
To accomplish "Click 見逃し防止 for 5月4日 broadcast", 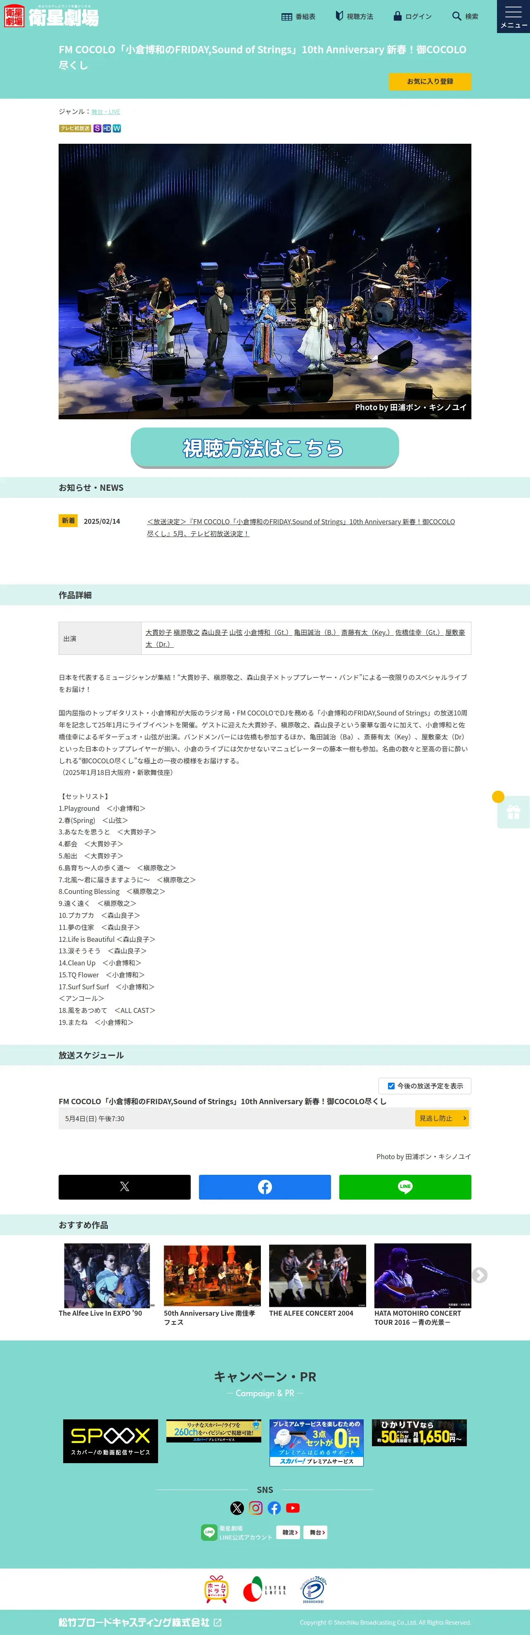I will pos(442,1118).
